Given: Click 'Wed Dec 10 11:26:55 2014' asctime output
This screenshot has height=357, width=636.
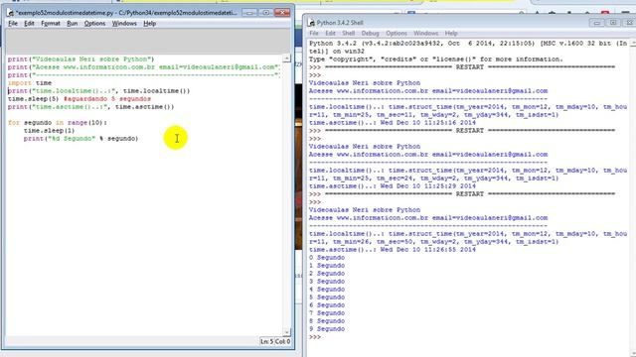Looking at the screenshot, I should (x=428, y=250).
